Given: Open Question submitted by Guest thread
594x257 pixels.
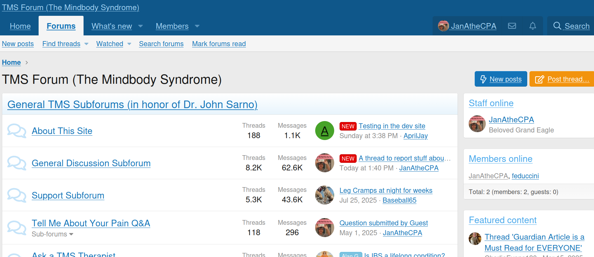Looking at the screenshot, I should point(384,223).
